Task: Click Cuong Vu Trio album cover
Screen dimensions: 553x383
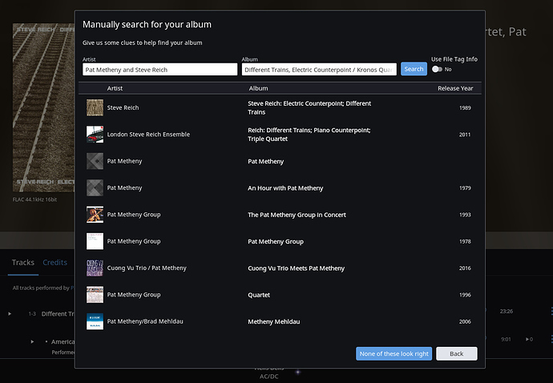Action: (95, 268)
